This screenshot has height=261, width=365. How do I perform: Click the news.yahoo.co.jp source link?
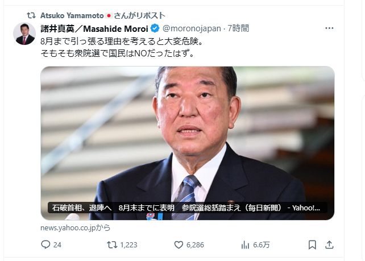(x=76, y=227)
